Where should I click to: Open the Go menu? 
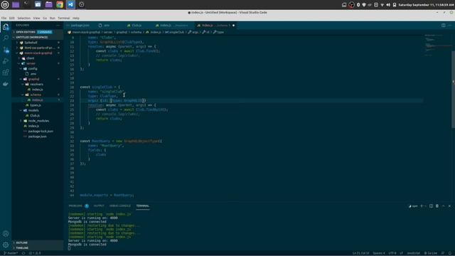(45, 18)
